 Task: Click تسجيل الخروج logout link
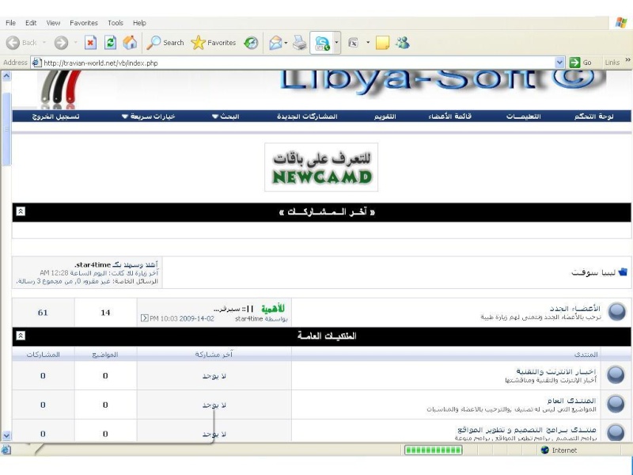(55, 116)
